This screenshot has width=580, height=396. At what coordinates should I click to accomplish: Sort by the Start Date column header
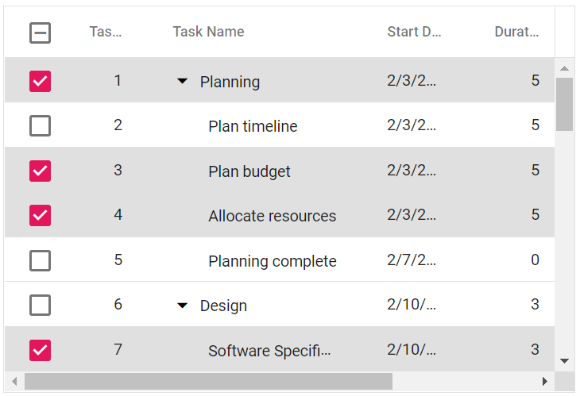tap(413, 32)
